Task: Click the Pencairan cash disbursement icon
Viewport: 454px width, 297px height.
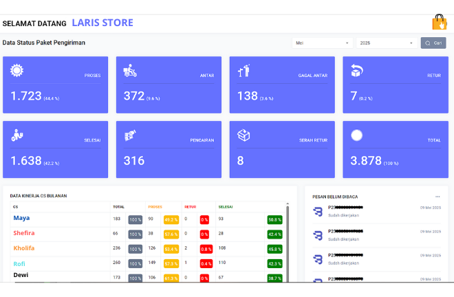Action: [x=129, y=135]
